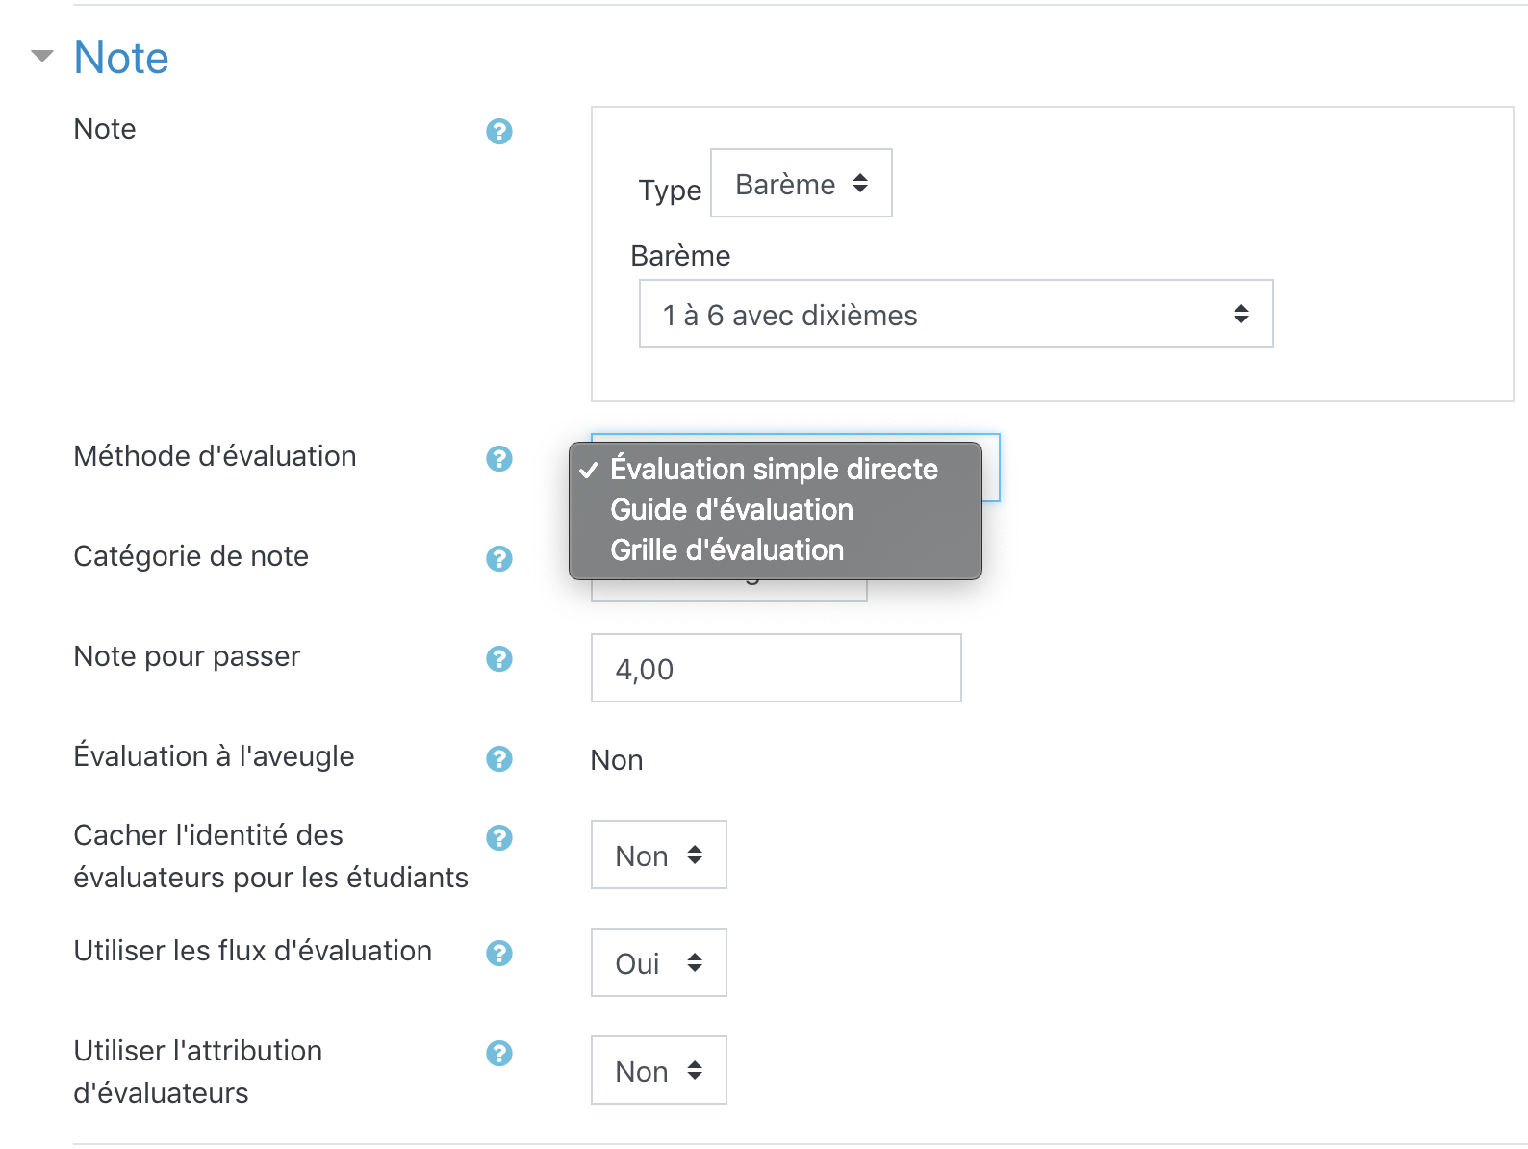This screenshot has height=1149, width=1528.
Task: Collapse the Note section triangle
Action: coord(42,56)
